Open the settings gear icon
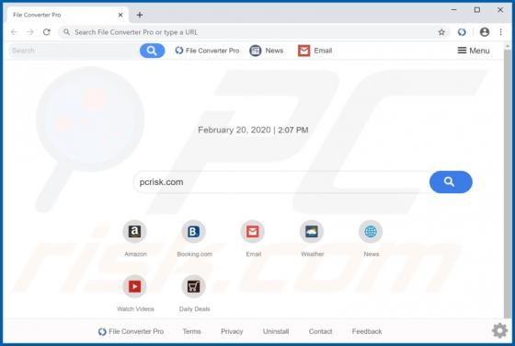Screen dimensions: 515x346 [499, 330]
